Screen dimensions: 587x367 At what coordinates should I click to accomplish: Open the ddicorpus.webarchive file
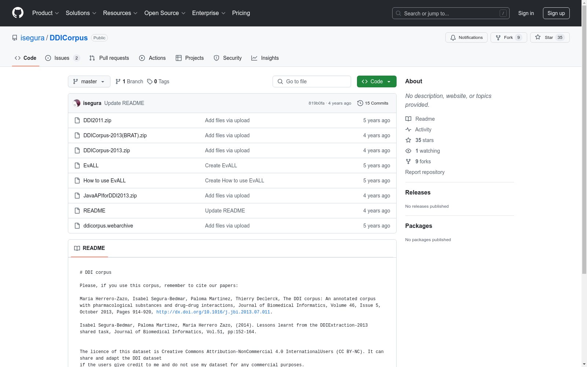(x=108, y=226)
